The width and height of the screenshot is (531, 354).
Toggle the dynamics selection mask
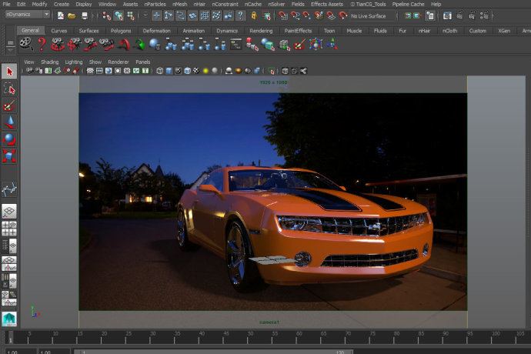pos(216,15)
